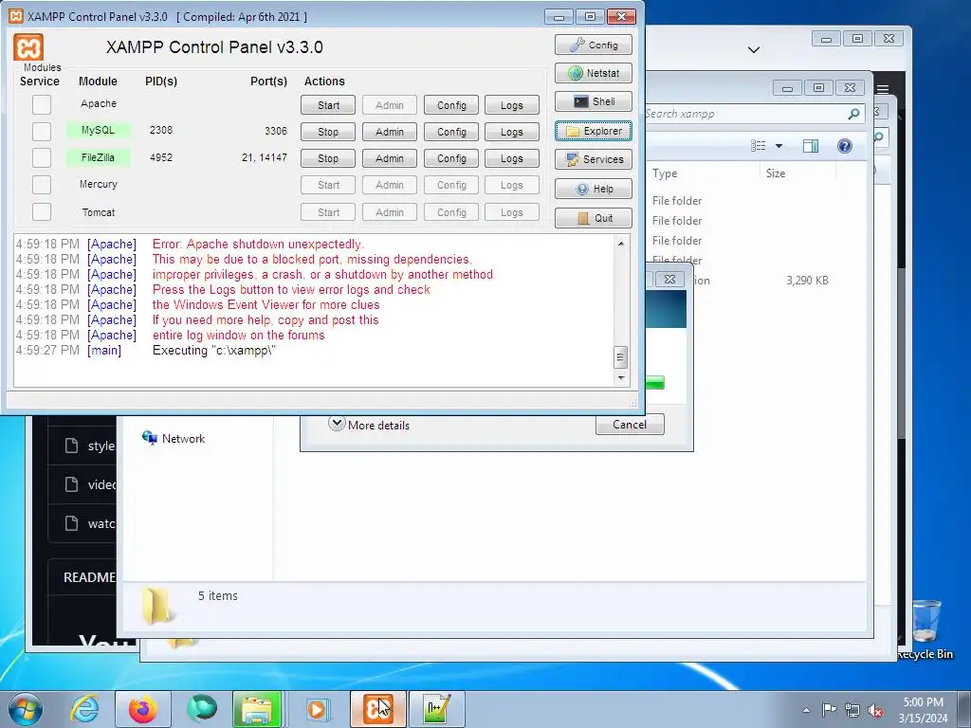Click the 3,290 KB size cell

808,281
